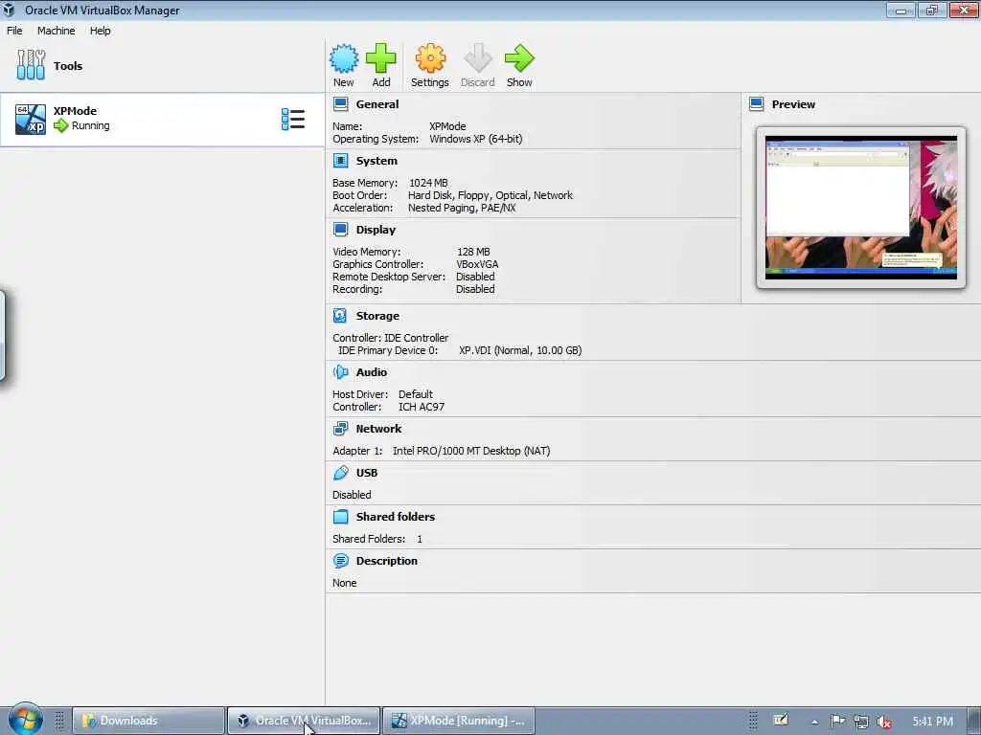Switch to Downloads taskbar window
This screenshot has height=735, width=981.
tap(148, 721)
